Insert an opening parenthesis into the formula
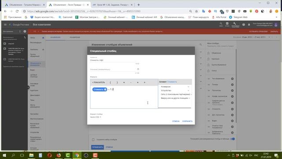The image size is (282, 159). point(110,83)
